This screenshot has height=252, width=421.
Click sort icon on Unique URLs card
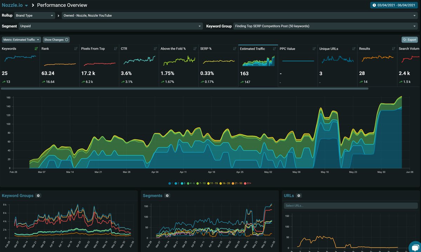click(x=353, y=49)
